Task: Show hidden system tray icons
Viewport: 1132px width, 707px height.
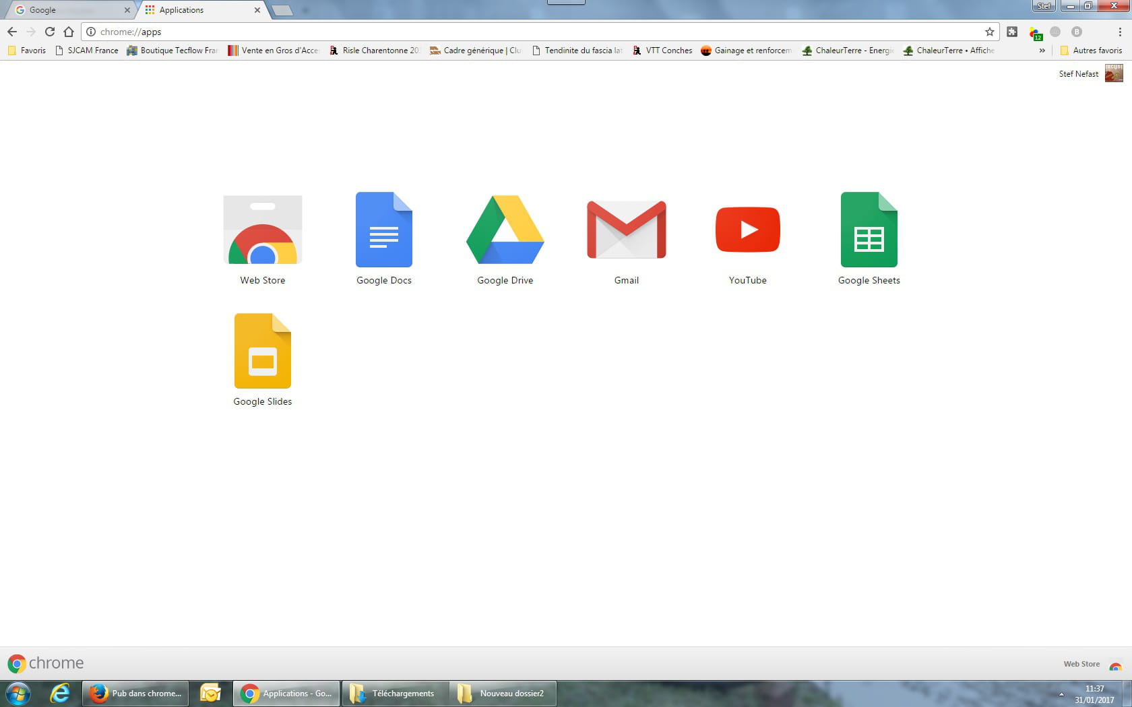Action: (x=1061, y=694)
